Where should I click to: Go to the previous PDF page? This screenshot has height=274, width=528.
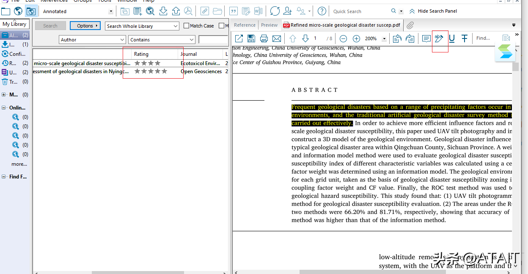click(293, 38)
